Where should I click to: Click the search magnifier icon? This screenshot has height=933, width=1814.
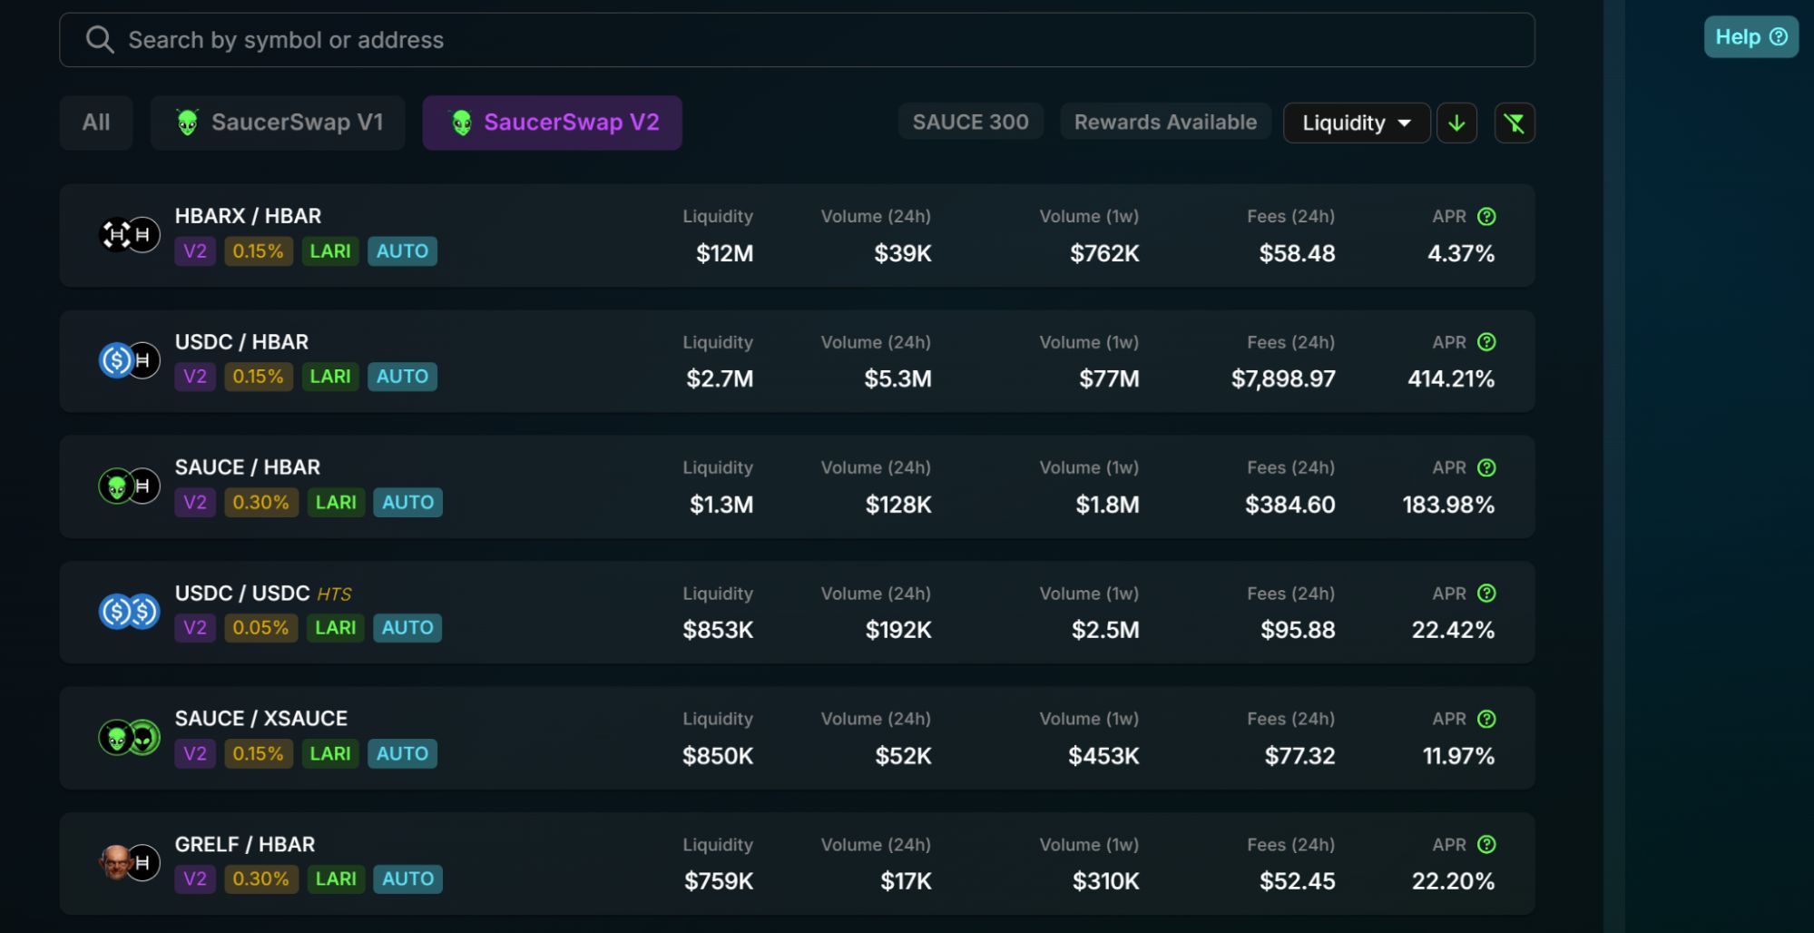[x=99, y=40]
